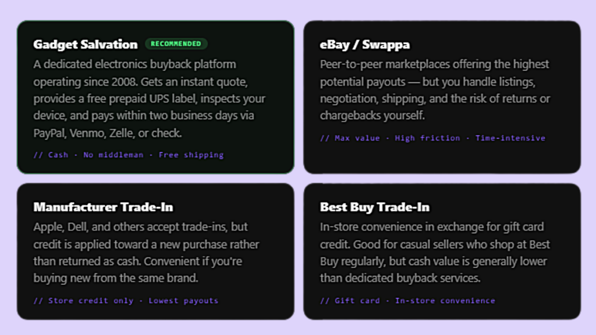596x335 pixels.
Task: Click the Gadget Salvation description paragraph
Action: tap(150, 99)
